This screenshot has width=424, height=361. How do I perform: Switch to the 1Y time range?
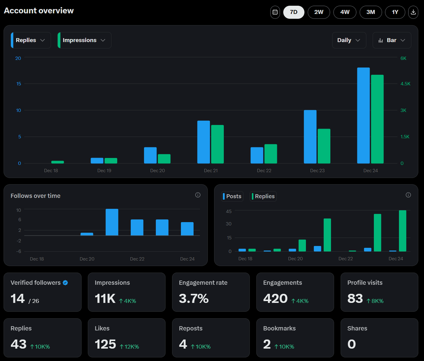click(395, 12)
